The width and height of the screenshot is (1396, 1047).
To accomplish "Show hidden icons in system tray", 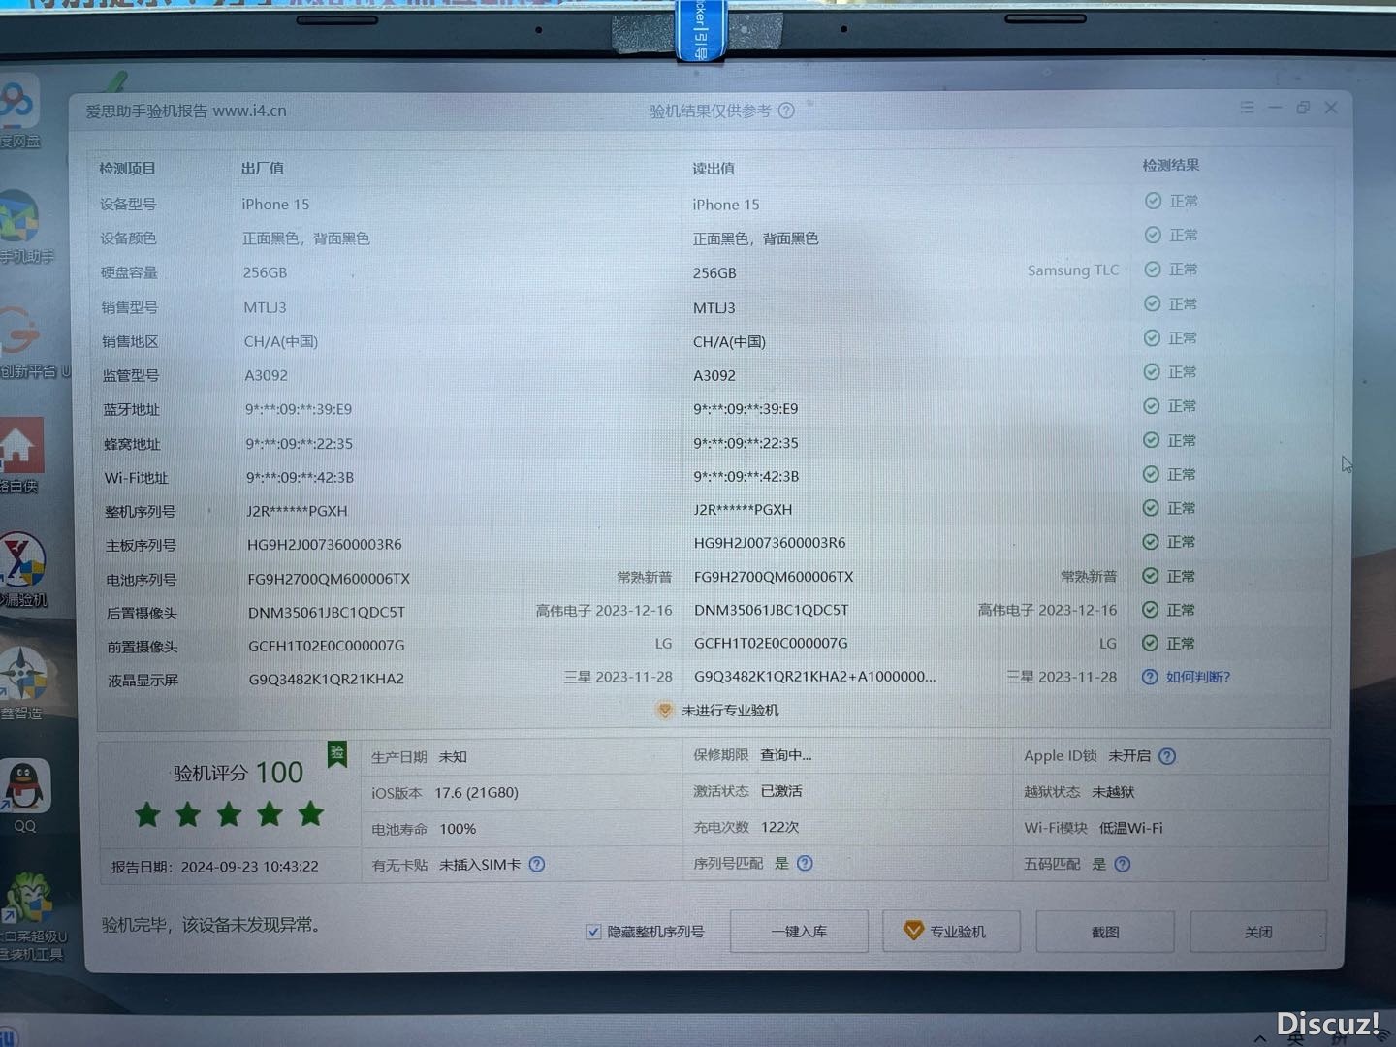I will 1260,1038.
